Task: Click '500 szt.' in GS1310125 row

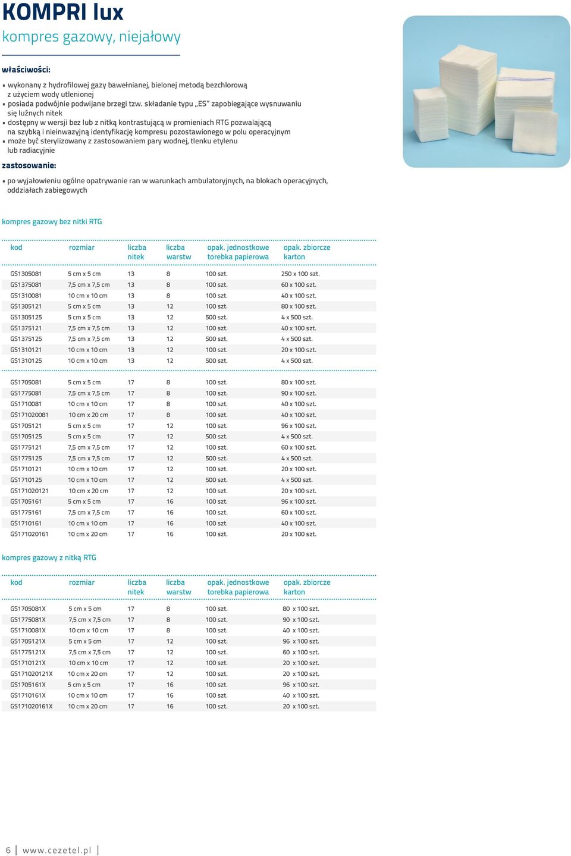Action: pyautogui.click(x=217, y=361)
